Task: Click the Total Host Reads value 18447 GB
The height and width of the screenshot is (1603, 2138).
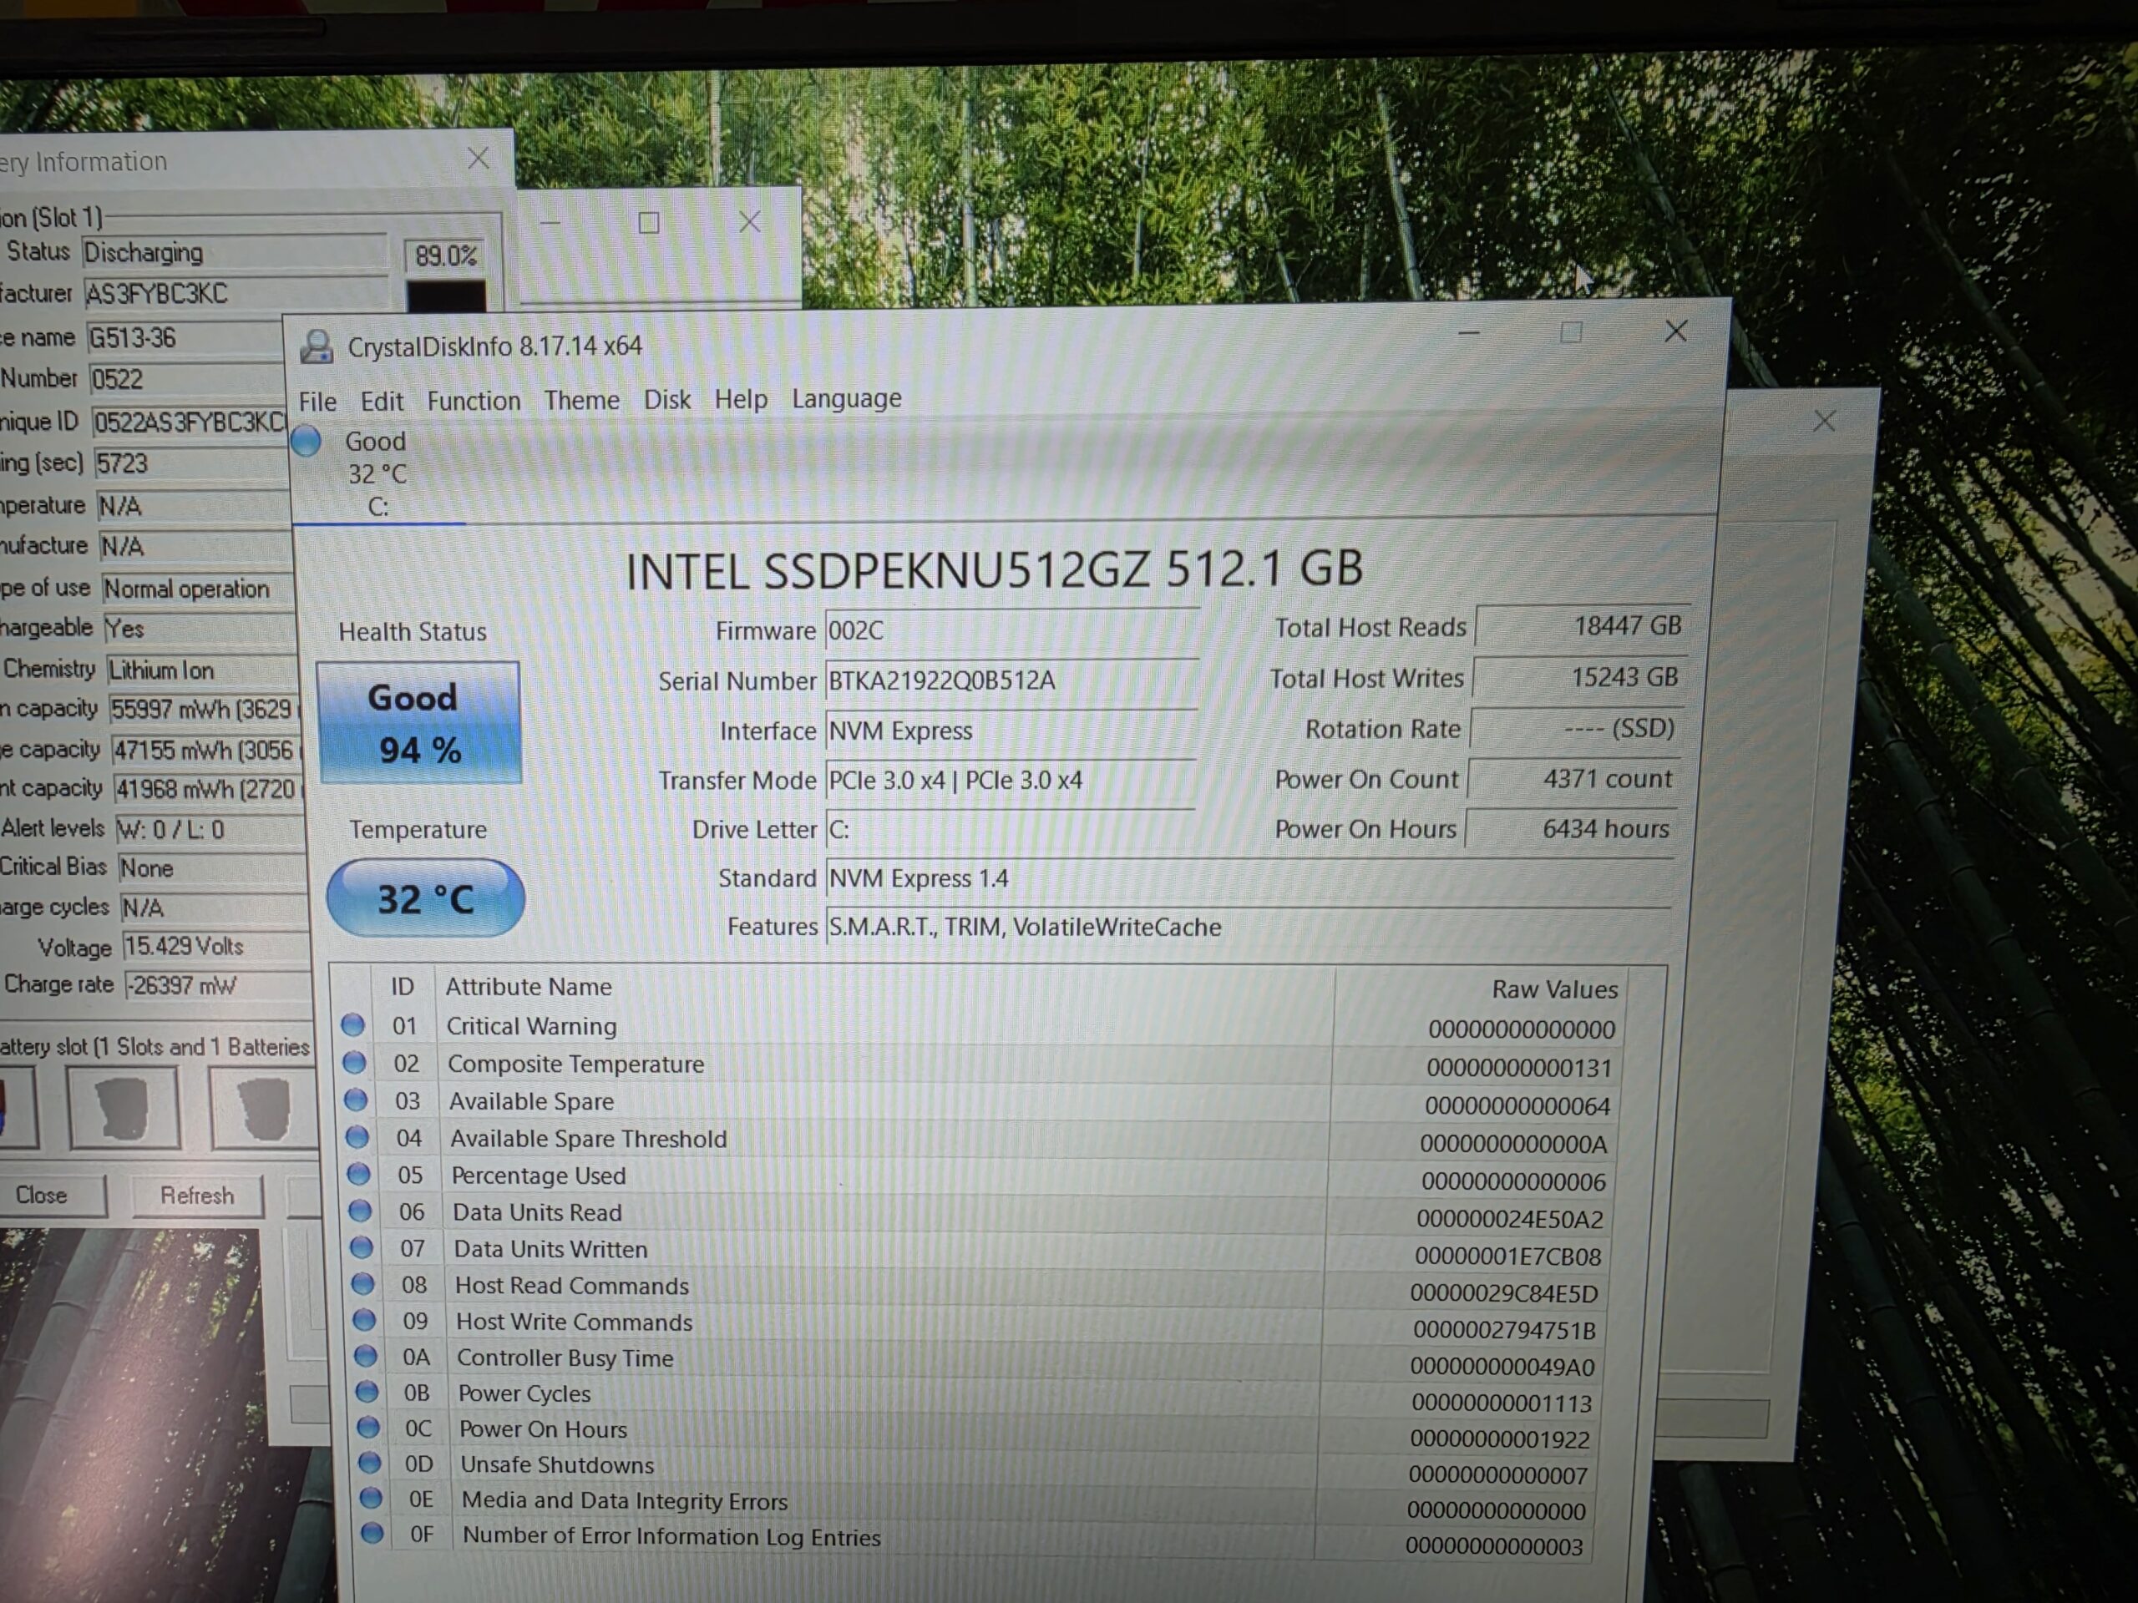Action: (1583, 626)
